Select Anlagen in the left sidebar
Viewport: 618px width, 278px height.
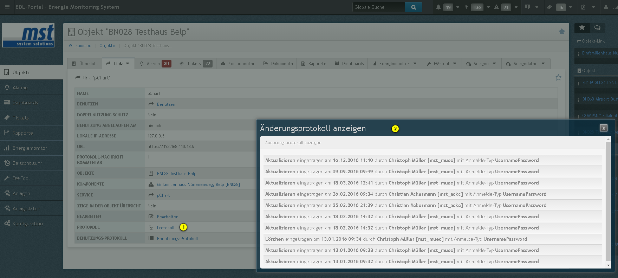(32, 193)
